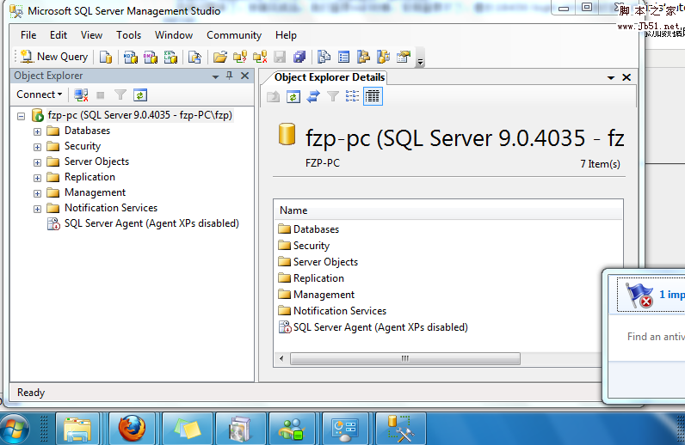Click the Analysis Services MDX Query icon

tap(130, 57)
